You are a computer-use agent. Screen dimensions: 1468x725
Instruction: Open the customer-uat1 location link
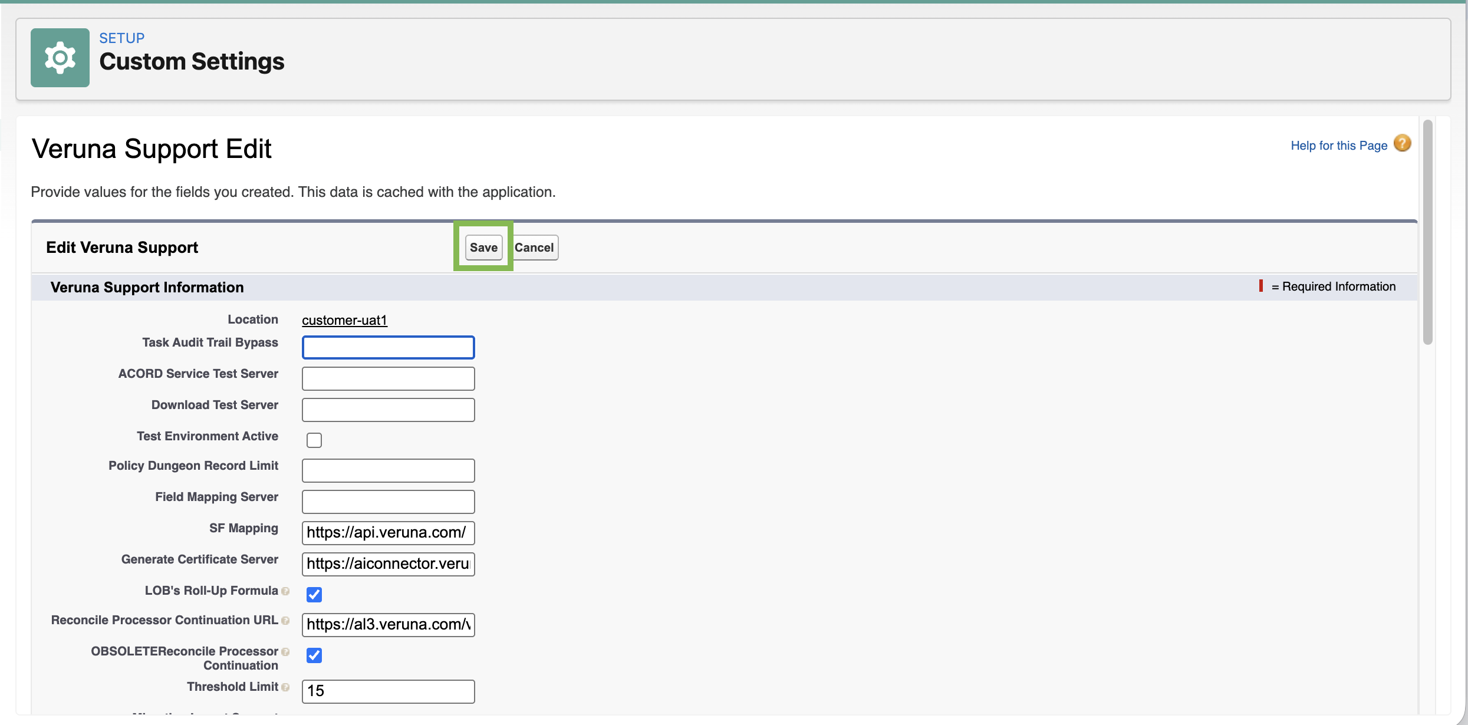point(344,320)
